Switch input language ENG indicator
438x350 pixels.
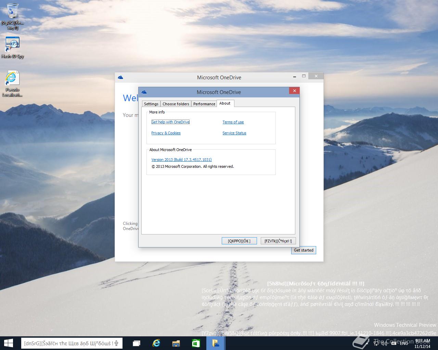404,343
